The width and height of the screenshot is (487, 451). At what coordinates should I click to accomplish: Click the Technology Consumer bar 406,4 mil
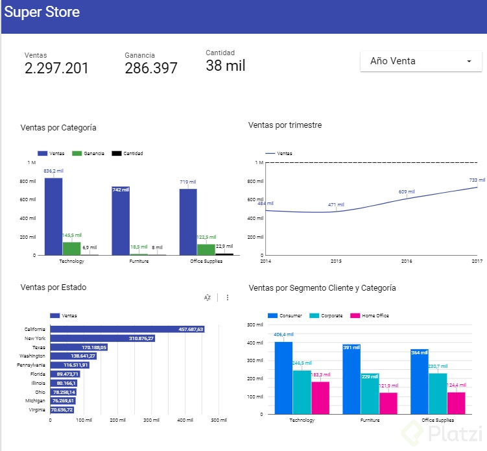point(283,378)
